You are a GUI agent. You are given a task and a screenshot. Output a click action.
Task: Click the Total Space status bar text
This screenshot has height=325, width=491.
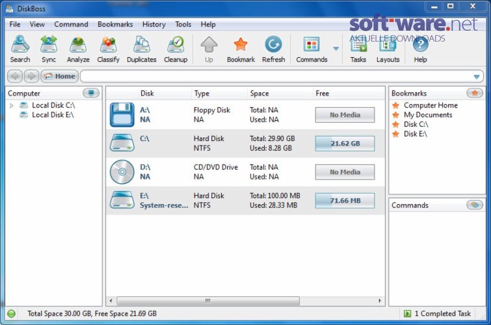92,313
